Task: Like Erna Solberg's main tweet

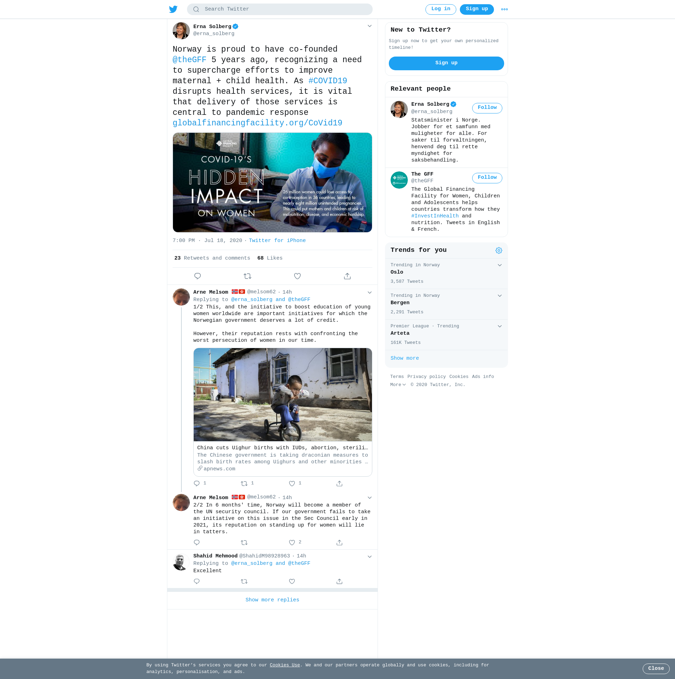Action: (x=297, y=276)
